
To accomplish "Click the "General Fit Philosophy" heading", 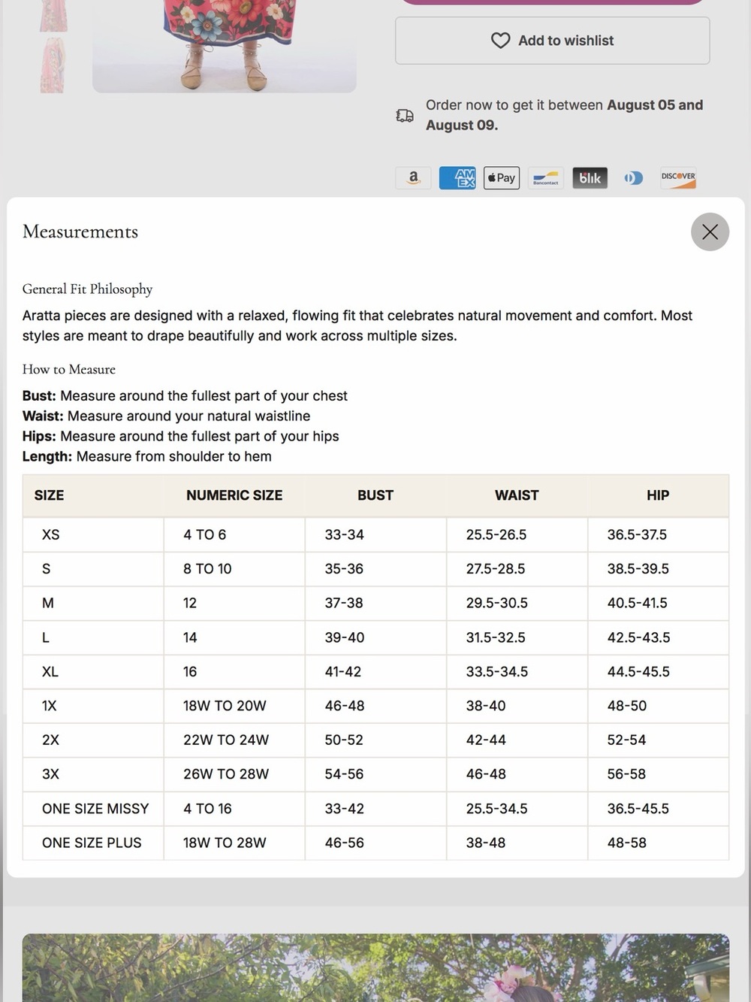I will (x=87, y=289).
